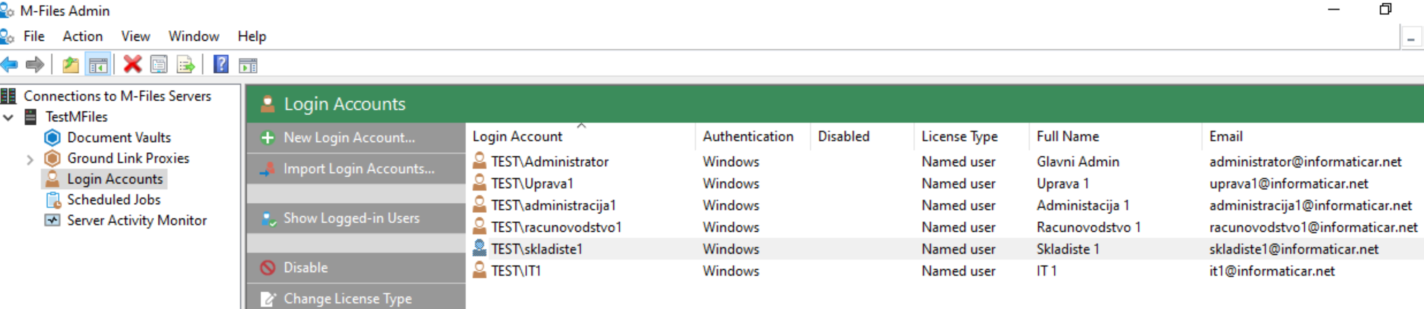Image resolution: width=1424 pixels, height=309 pixels.
Task: Open Scheduled Jobs tree item
Action: [x=114, y=200]
